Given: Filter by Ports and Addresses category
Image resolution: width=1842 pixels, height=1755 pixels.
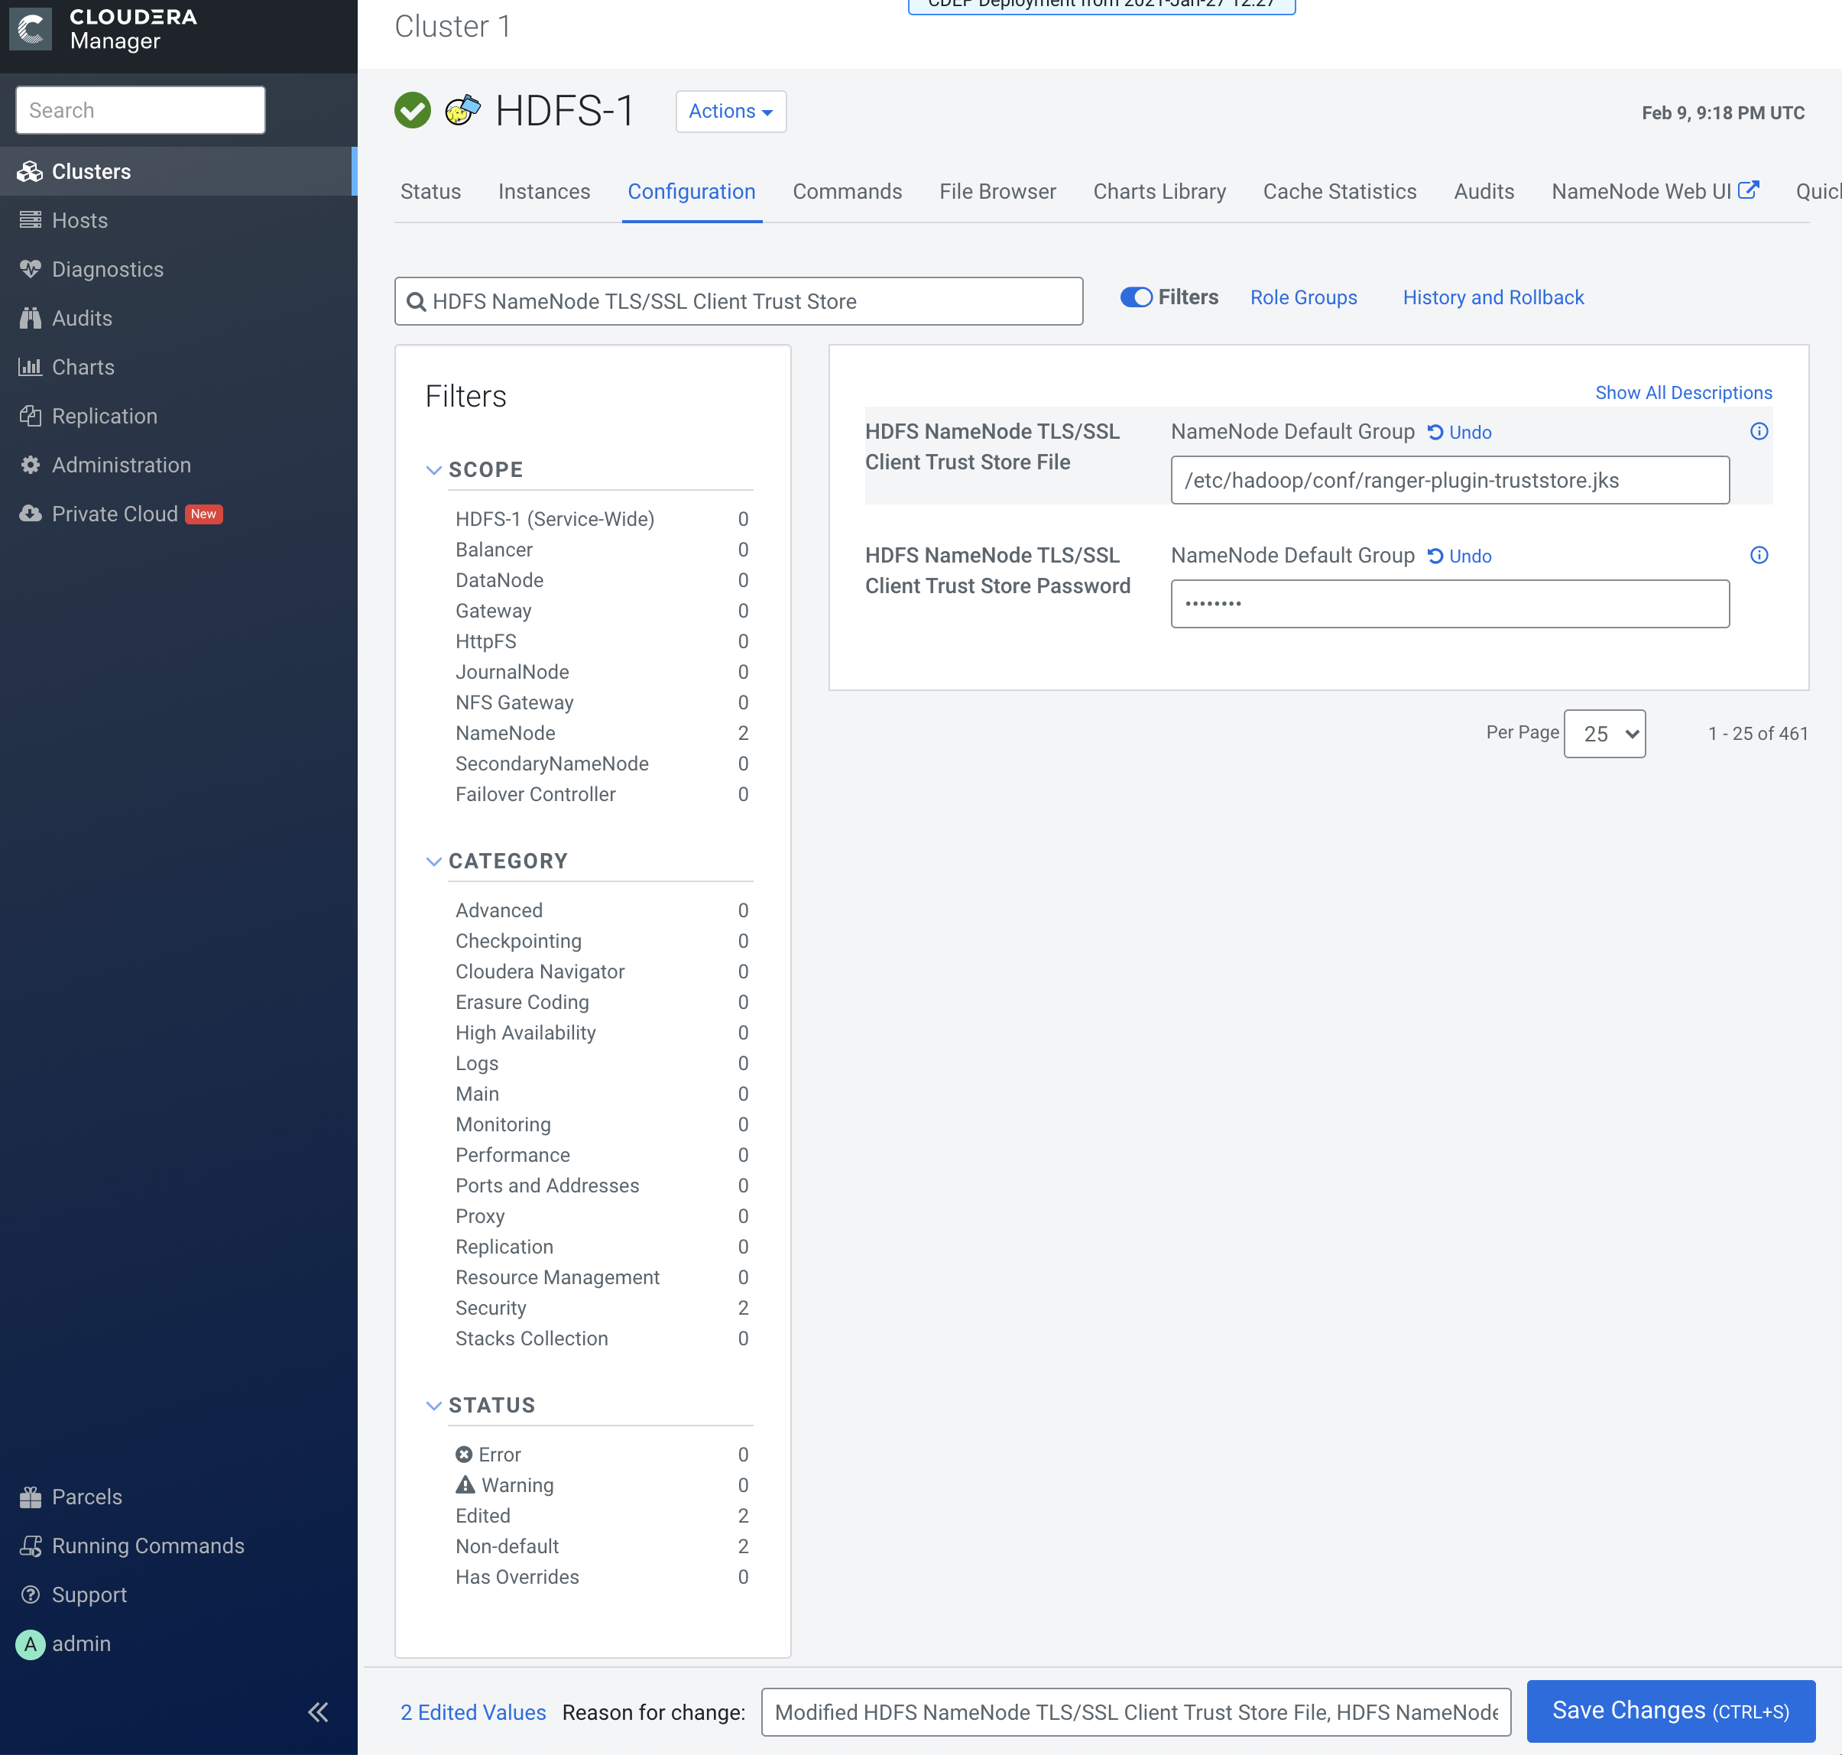Looking at the screenshot, I should point(602,1186).
